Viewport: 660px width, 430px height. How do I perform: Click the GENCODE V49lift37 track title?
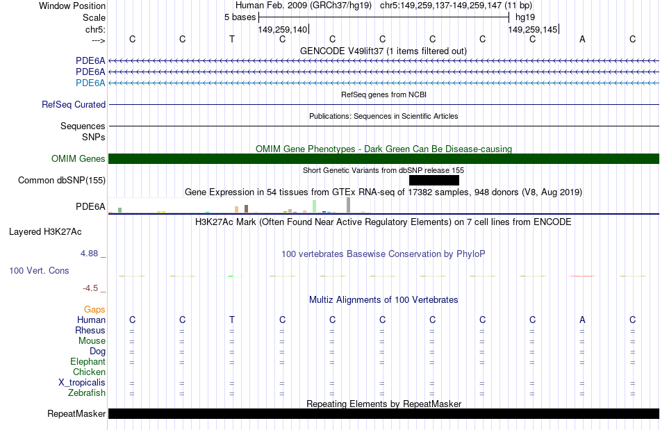(x=383, y=51)
